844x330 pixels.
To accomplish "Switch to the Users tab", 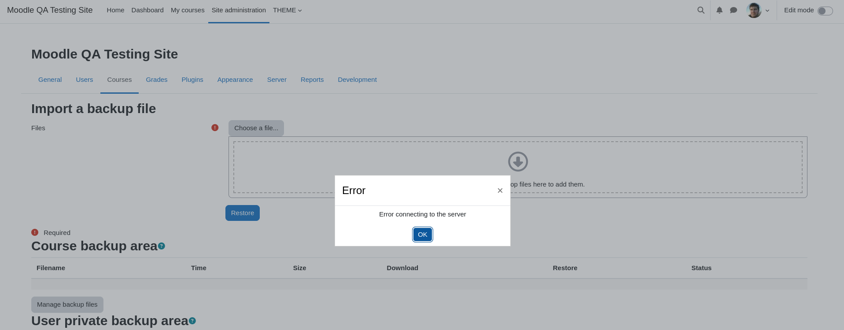I will pyautogui.click(x=85, y=80).
